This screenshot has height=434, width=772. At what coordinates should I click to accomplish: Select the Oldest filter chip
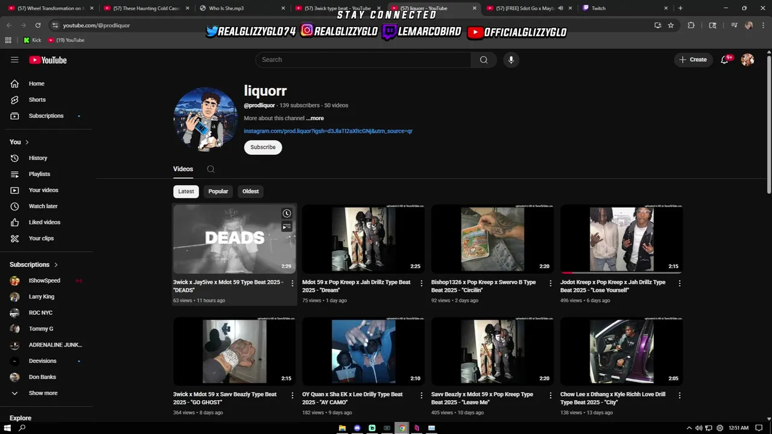click(x=250, y=191)
